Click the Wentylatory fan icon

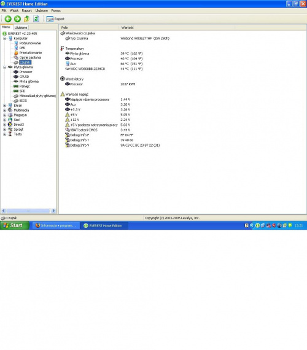(x=63, y=79)
